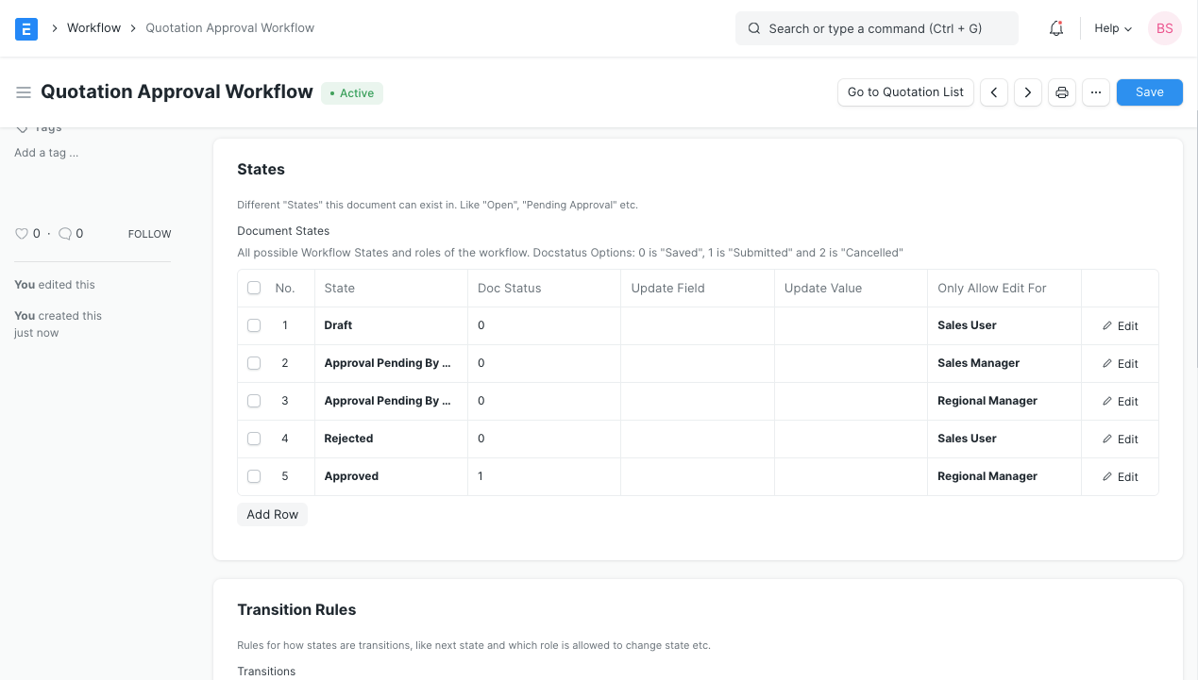This screenshot has height=680, width=1198.
Task: Click the BS user avatar
Action: [x=1164, y=28]
